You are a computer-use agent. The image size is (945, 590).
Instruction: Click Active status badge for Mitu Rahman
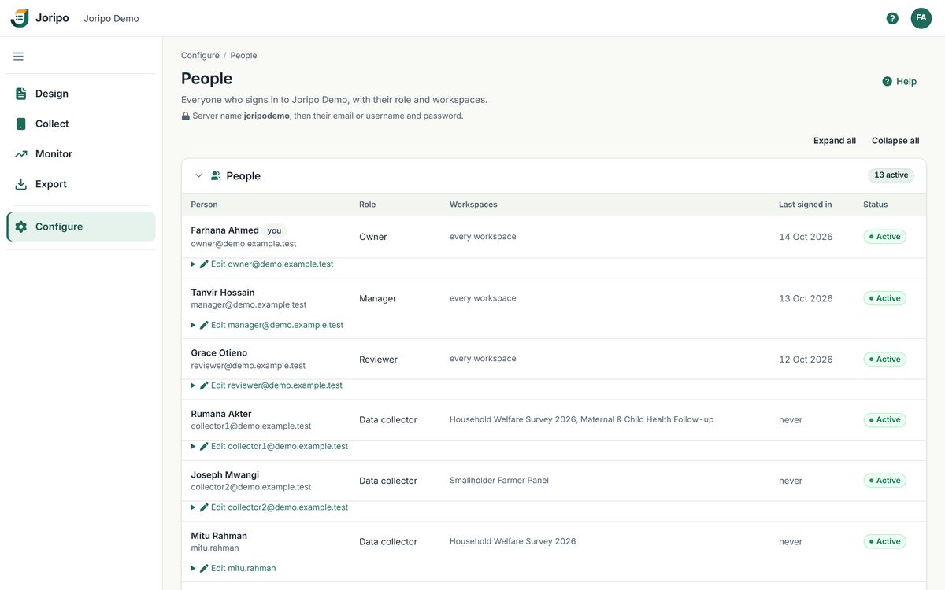click(884, 541)
